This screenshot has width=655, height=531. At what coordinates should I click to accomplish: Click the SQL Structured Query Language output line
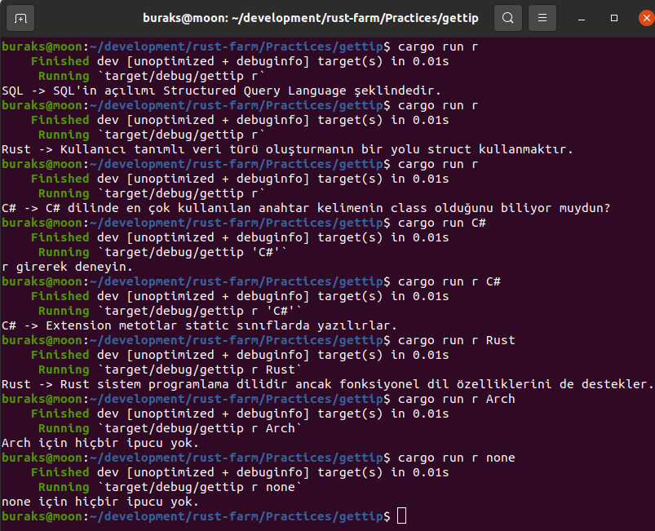tap(221, 91)
